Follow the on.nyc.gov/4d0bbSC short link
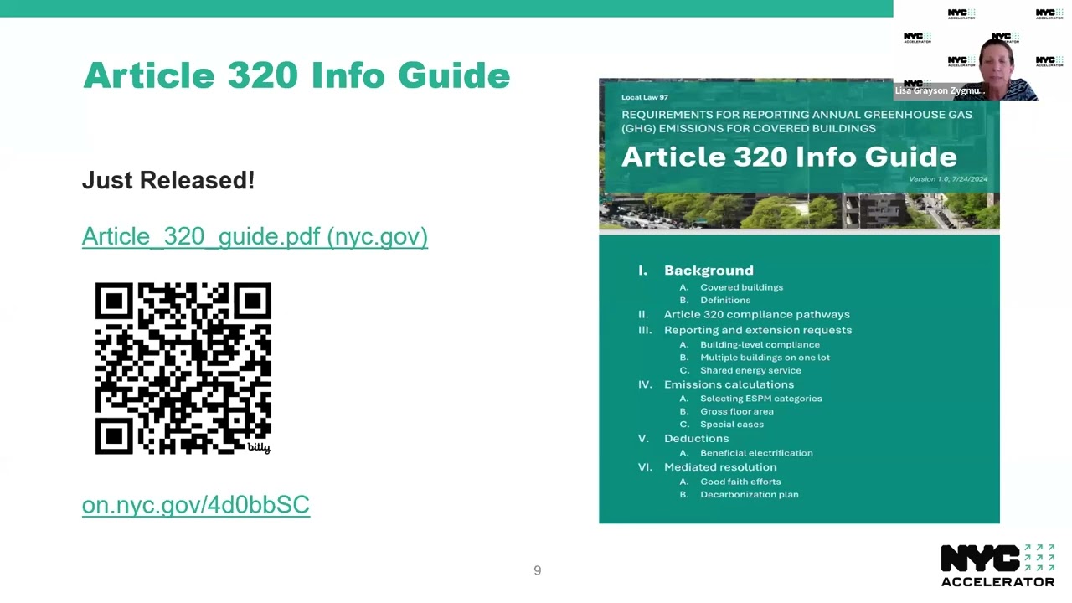The height and width of the screenshot is (603, 1072). point(196,504)
